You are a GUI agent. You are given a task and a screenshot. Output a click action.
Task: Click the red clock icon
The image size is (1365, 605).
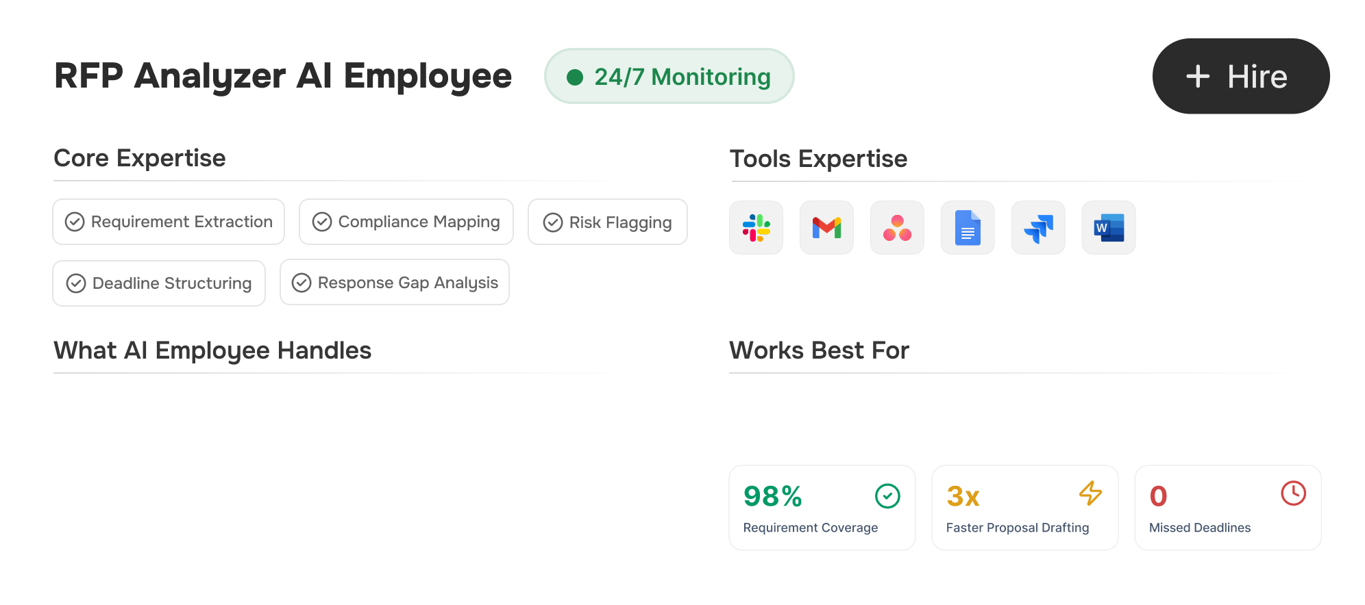(1293, 493)
